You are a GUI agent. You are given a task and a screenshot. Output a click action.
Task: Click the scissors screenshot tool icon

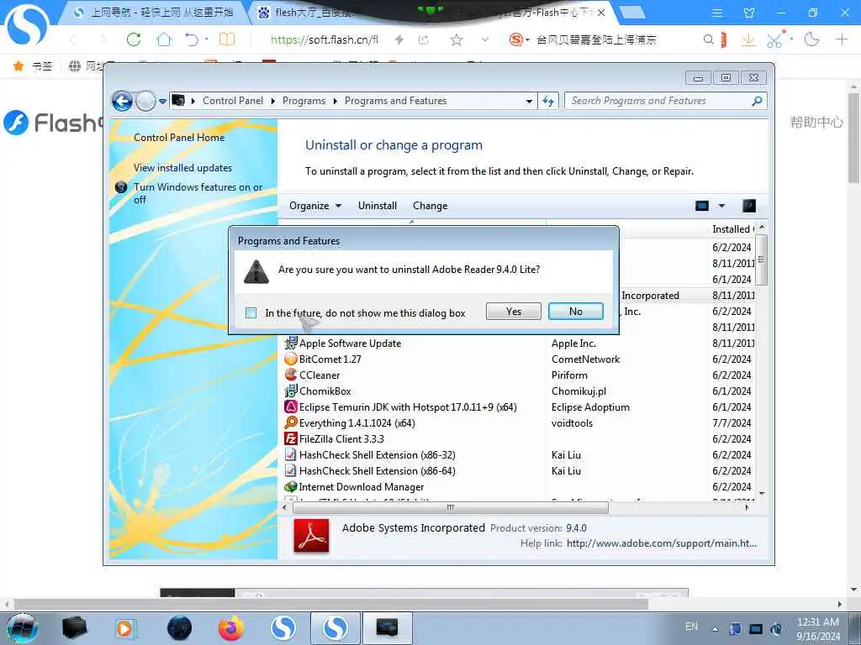774,40
